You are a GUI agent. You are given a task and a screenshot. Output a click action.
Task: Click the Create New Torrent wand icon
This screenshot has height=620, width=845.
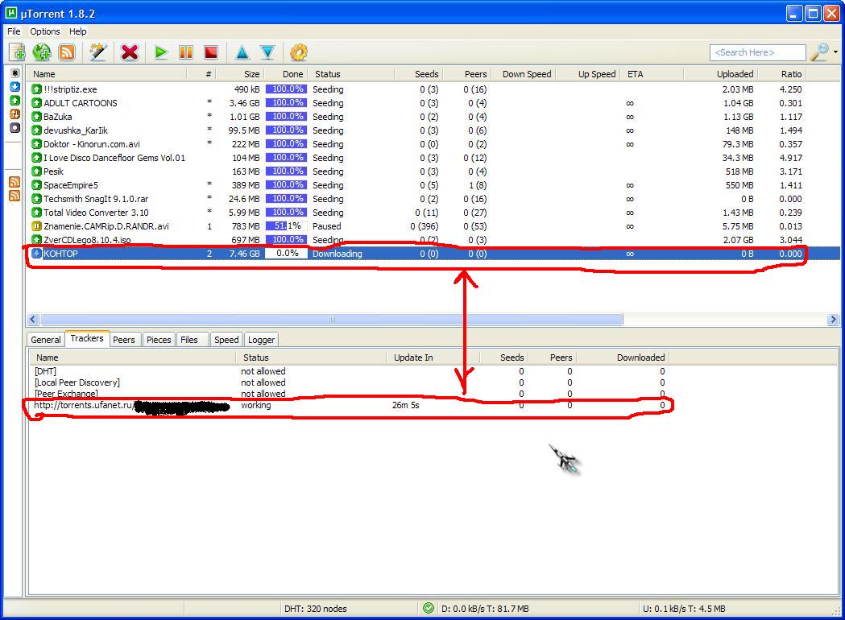98,52
